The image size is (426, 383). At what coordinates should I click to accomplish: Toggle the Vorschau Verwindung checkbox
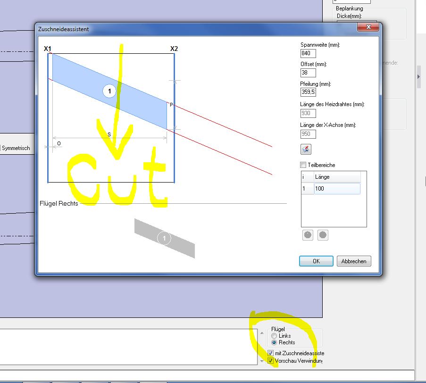(270, 361)
